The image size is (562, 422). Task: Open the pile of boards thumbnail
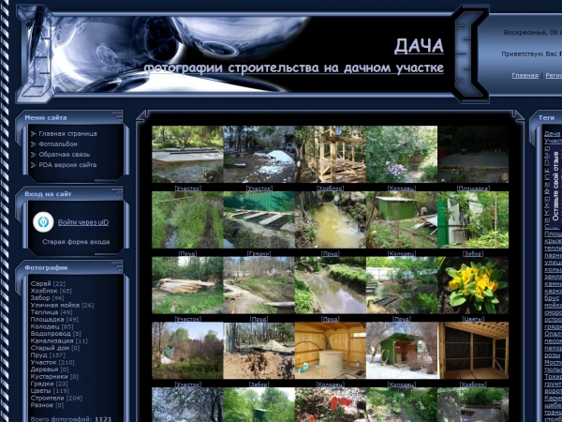point(187,285)
